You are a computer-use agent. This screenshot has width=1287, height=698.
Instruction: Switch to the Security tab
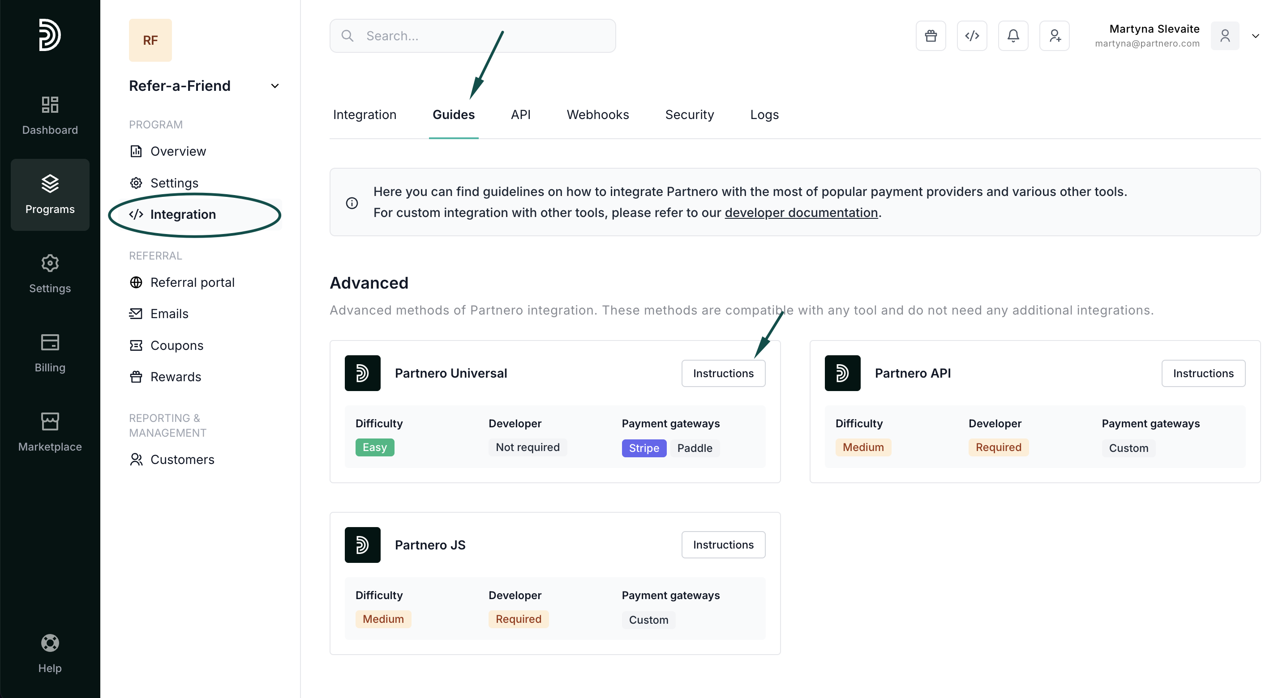pyautogui.click(x=689, y=115)
